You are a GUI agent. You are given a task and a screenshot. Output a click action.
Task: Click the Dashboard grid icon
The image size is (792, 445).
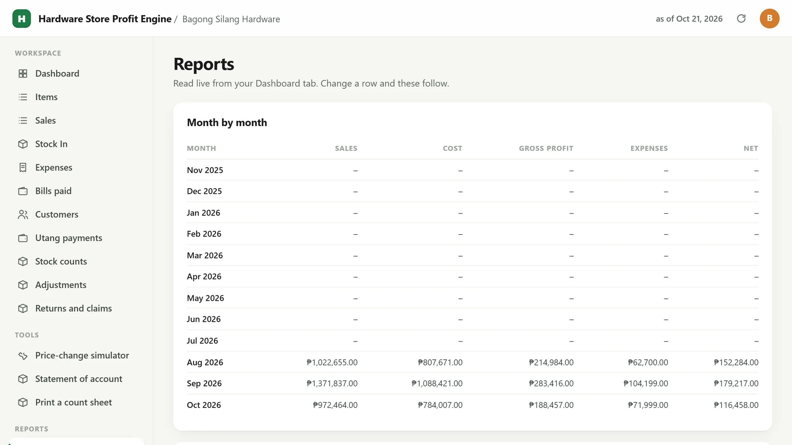click(x=23, y=73)
